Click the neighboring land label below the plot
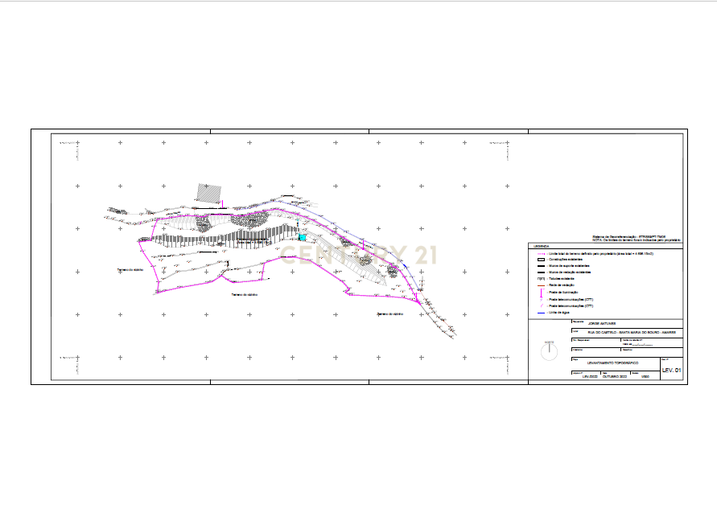 [244, 295]
